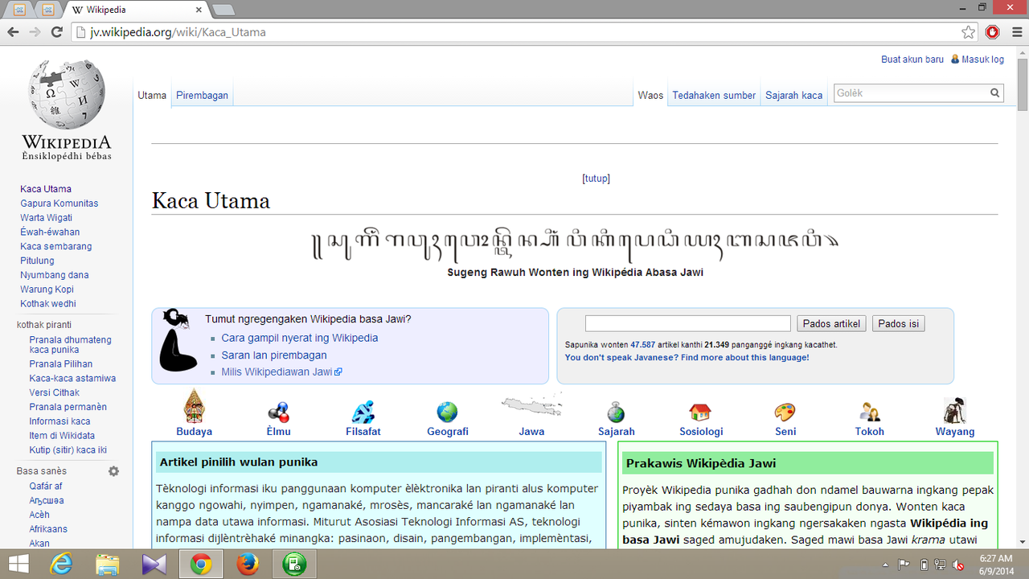The image size is (1029, 579).
Task: Open Kothak wedhi sidebar link
Action: [x=48, y=304]
